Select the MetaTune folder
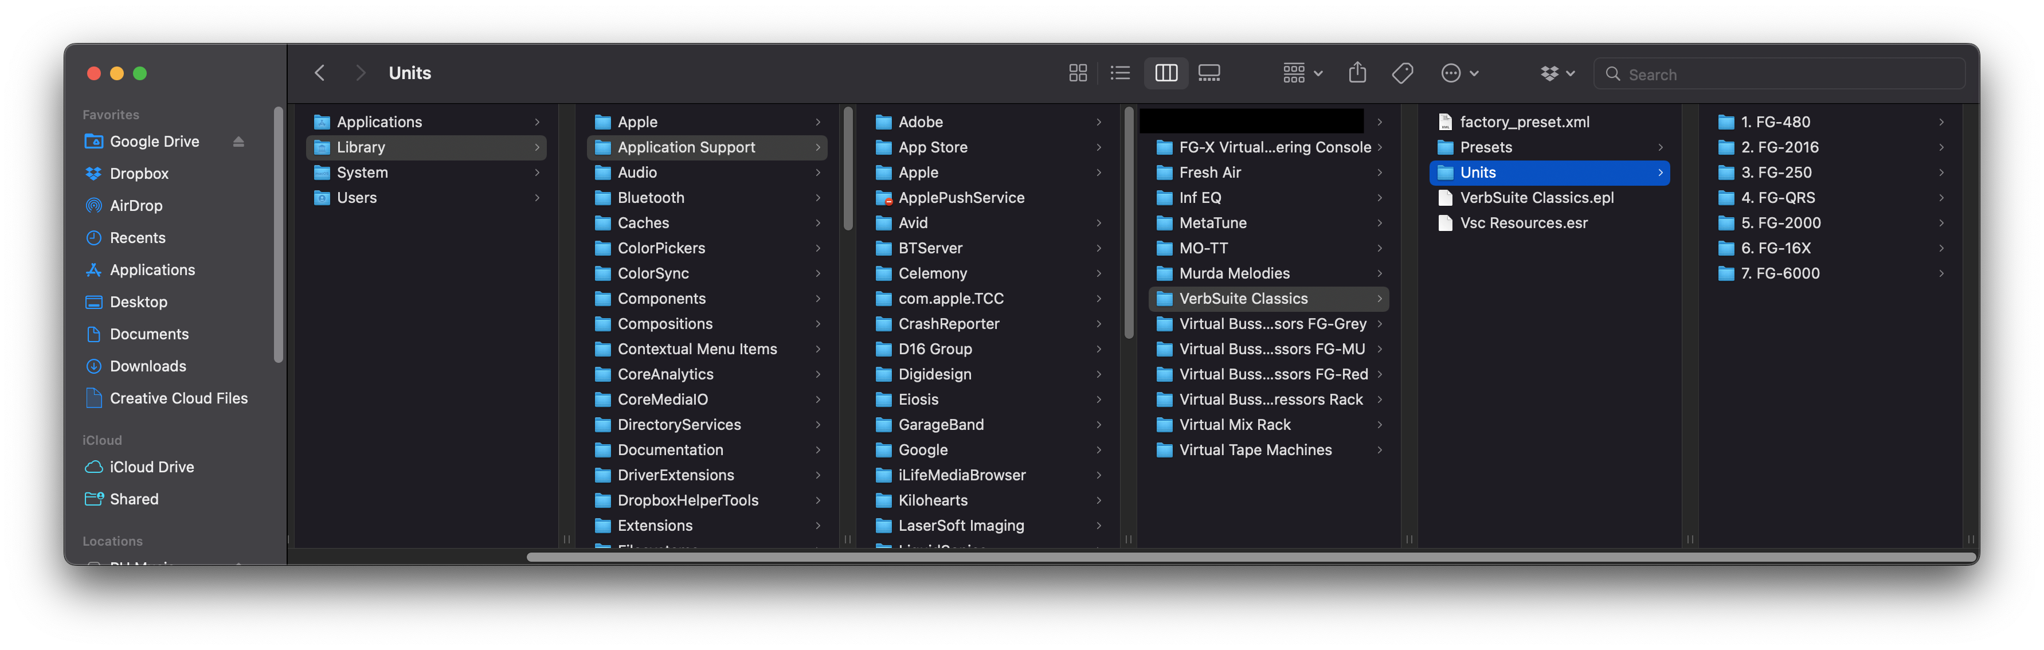2044x650 pixels. (1269, 224)
